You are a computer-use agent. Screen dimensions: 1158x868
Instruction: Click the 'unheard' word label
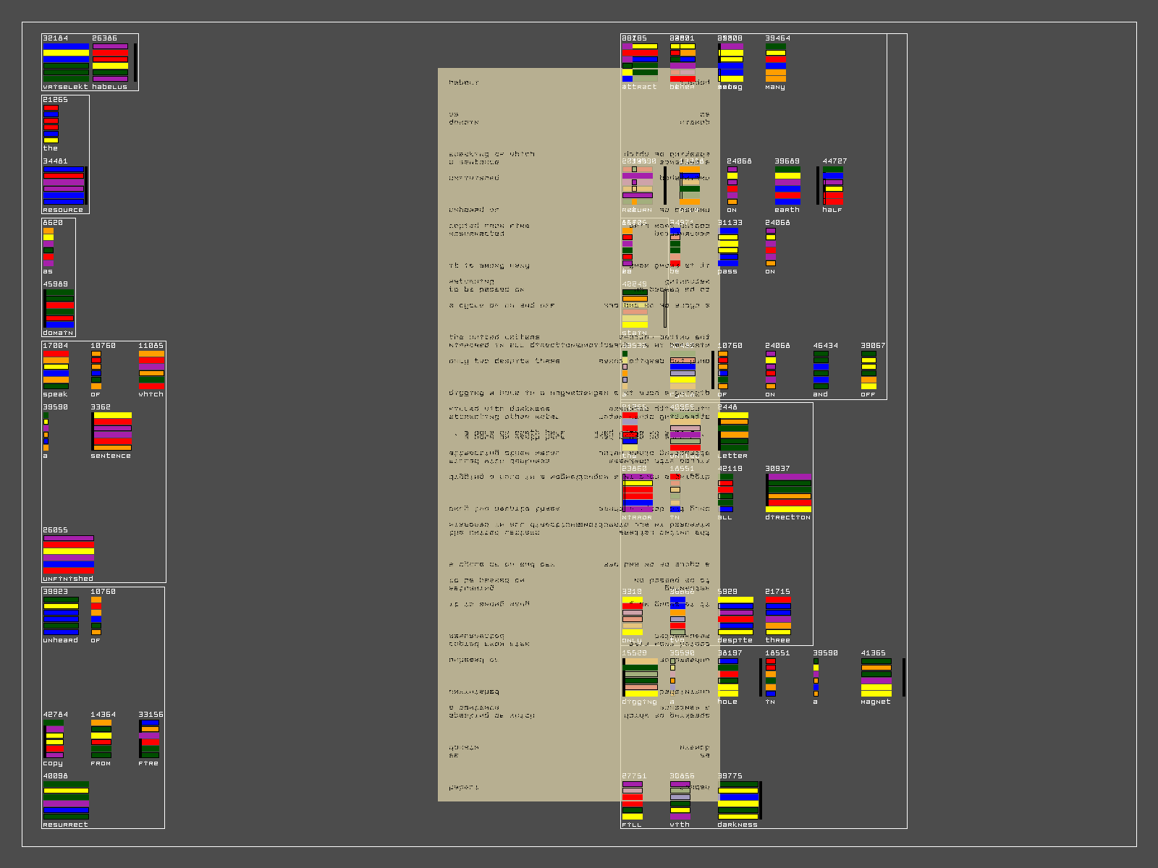click(60, 640)
